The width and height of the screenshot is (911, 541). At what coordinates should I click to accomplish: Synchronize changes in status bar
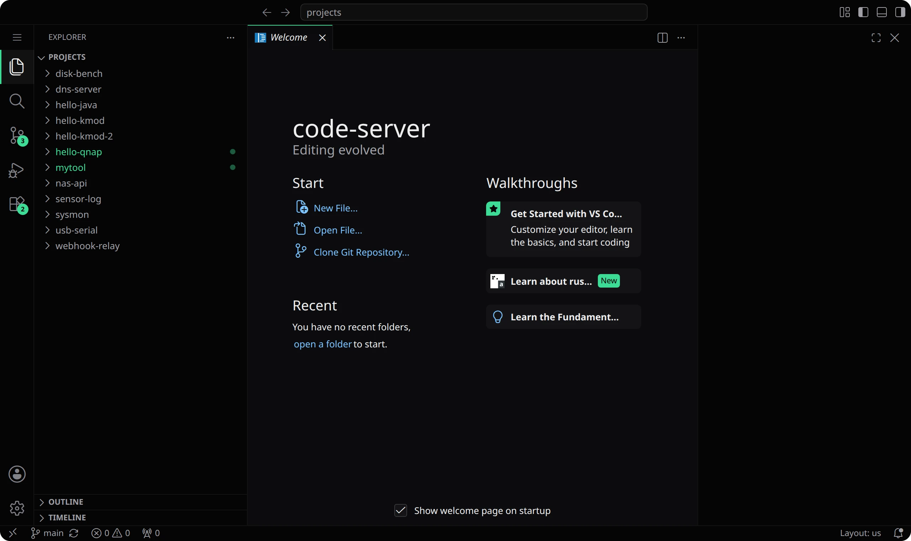(x=74, y=533)
